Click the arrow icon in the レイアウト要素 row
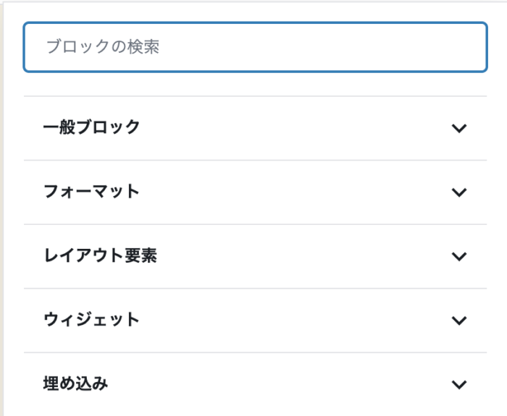This screenshot has height=416, width=507. pos(458,256)
